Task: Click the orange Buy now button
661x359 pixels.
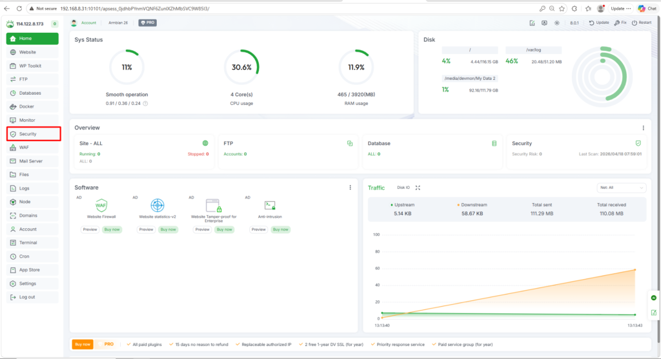Action: click(83, 344)
